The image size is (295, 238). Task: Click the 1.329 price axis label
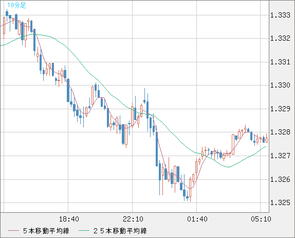click(x=280, y=109)
